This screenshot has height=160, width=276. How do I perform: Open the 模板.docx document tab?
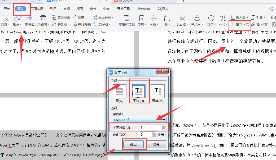point(59,1)
